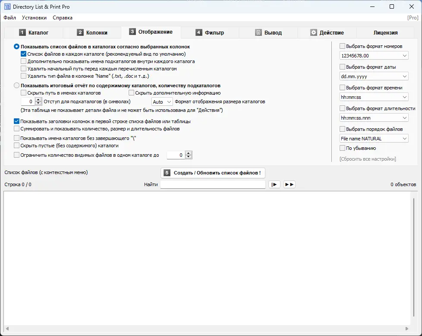Enable 'Выбрать формат даты' checkbox
422x336 pixels.
pyautogui.click(x=342, y=67)
